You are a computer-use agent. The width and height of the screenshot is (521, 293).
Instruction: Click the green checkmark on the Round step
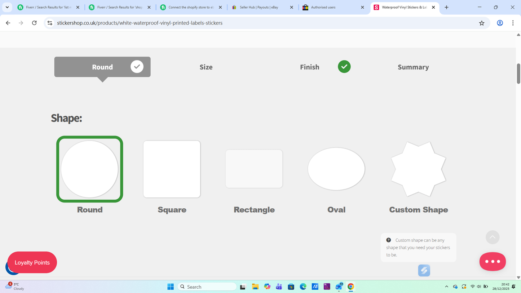pos(137,66)
